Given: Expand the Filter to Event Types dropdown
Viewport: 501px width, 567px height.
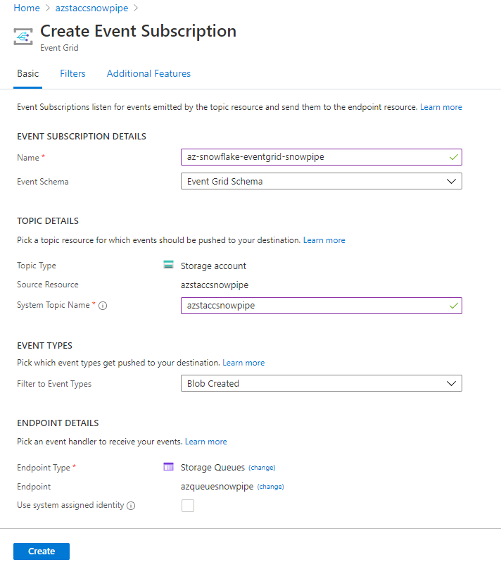Looking at the screenshot, I should click(321, 384).
